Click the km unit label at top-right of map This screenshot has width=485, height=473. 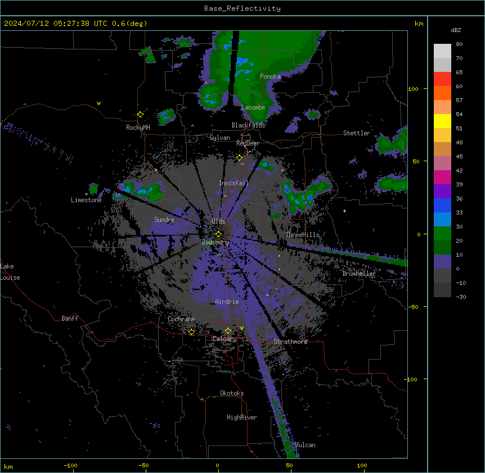(x=419, y=24)
